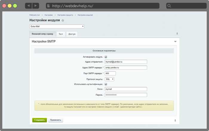Viewport: 209px width, 131px height.
Task: Click the green maximize window button
Action: pos(15,6)
